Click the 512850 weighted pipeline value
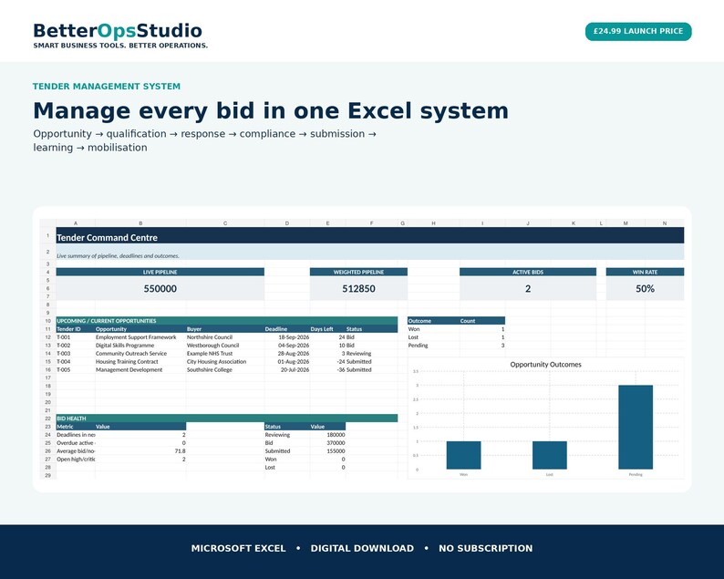The image size is (724, 579). tap(358, 288)
